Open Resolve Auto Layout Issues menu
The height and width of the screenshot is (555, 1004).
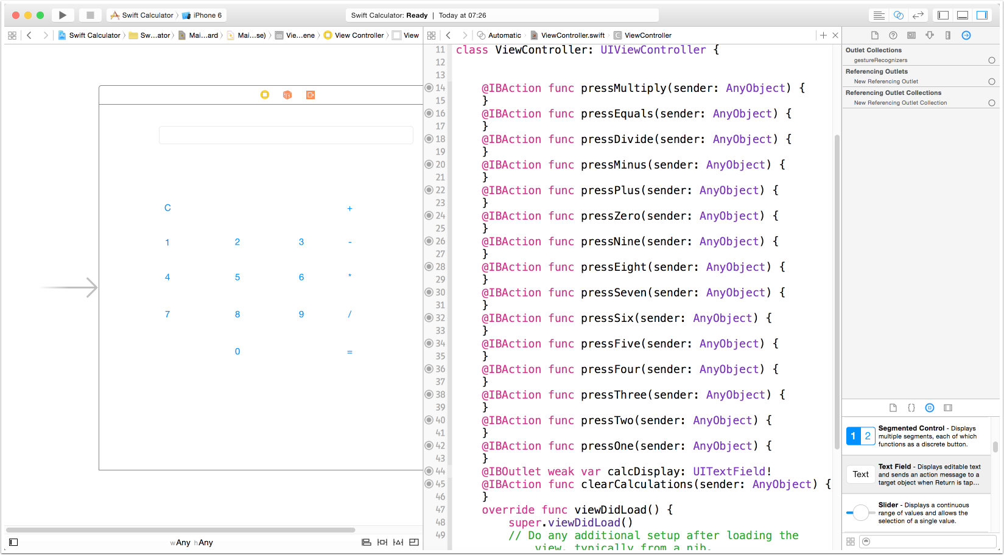398,542
